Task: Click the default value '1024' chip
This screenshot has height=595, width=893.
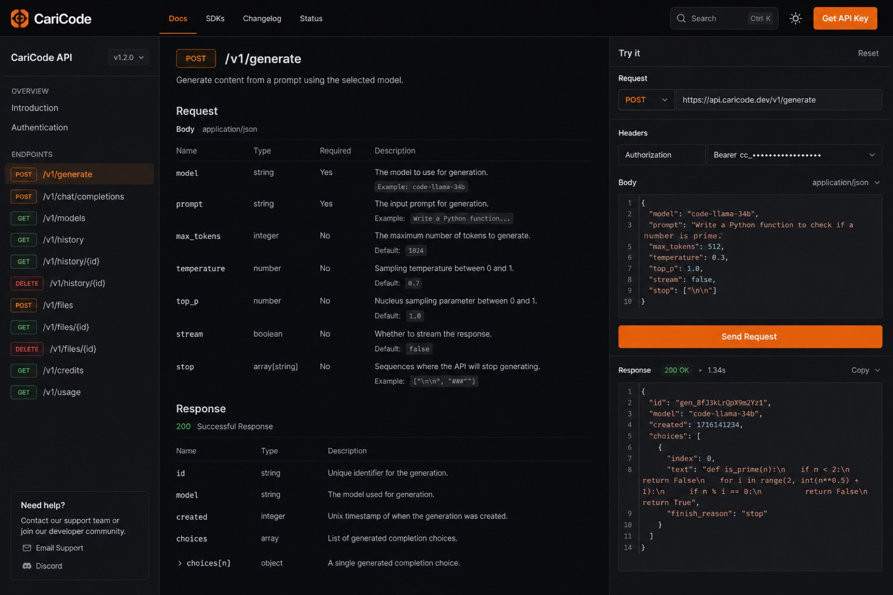Action: coord(416,251)
